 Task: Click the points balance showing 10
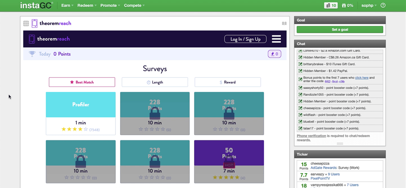pos(331,6)
